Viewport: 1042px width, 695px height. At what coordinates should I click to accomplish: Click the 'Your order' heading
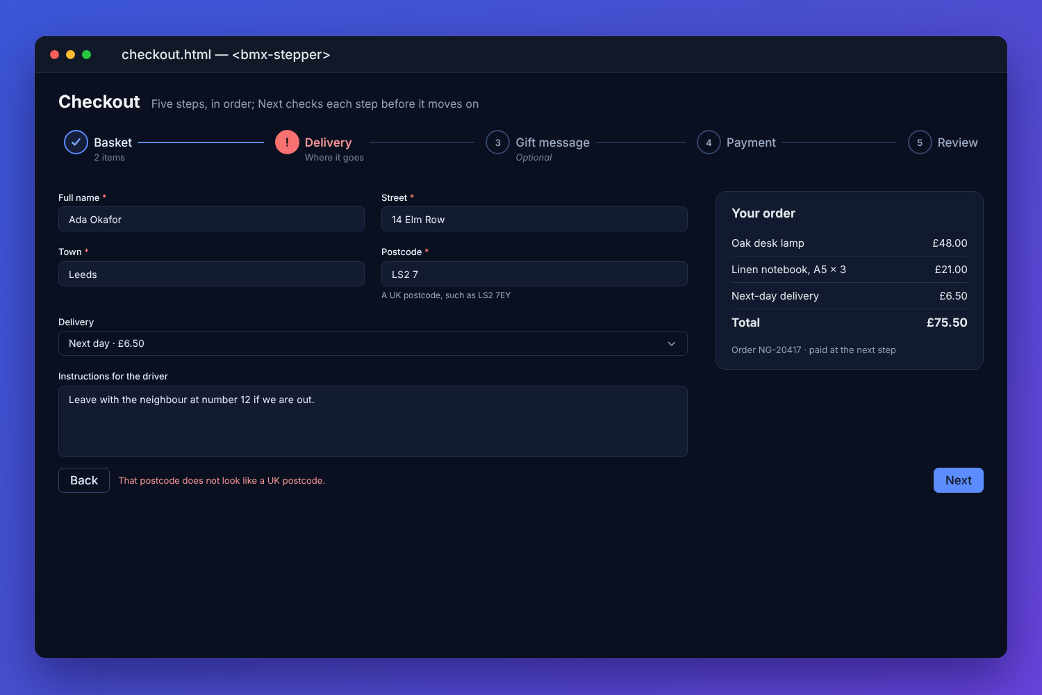763,213
